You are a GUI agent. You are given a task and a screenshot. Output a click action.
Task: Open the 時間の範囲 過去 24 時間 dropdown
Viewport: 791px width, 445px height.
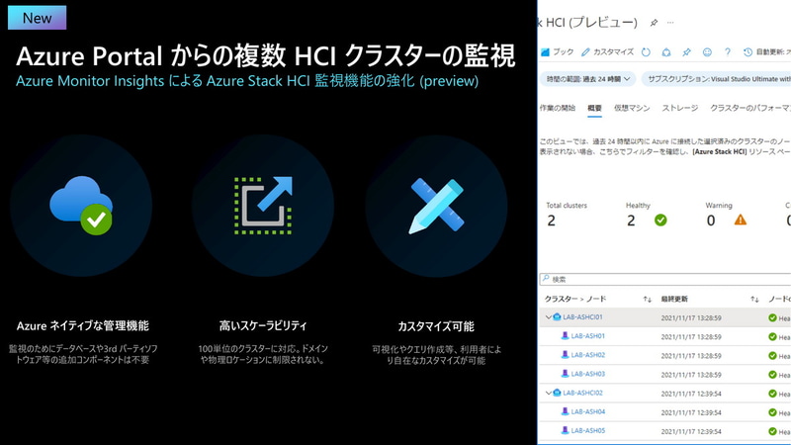(x=587, y=79)
